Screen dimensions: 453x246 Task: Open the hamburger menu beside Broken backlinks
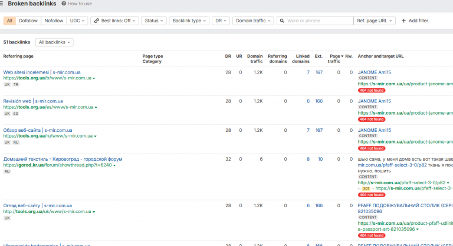(1, 4)
